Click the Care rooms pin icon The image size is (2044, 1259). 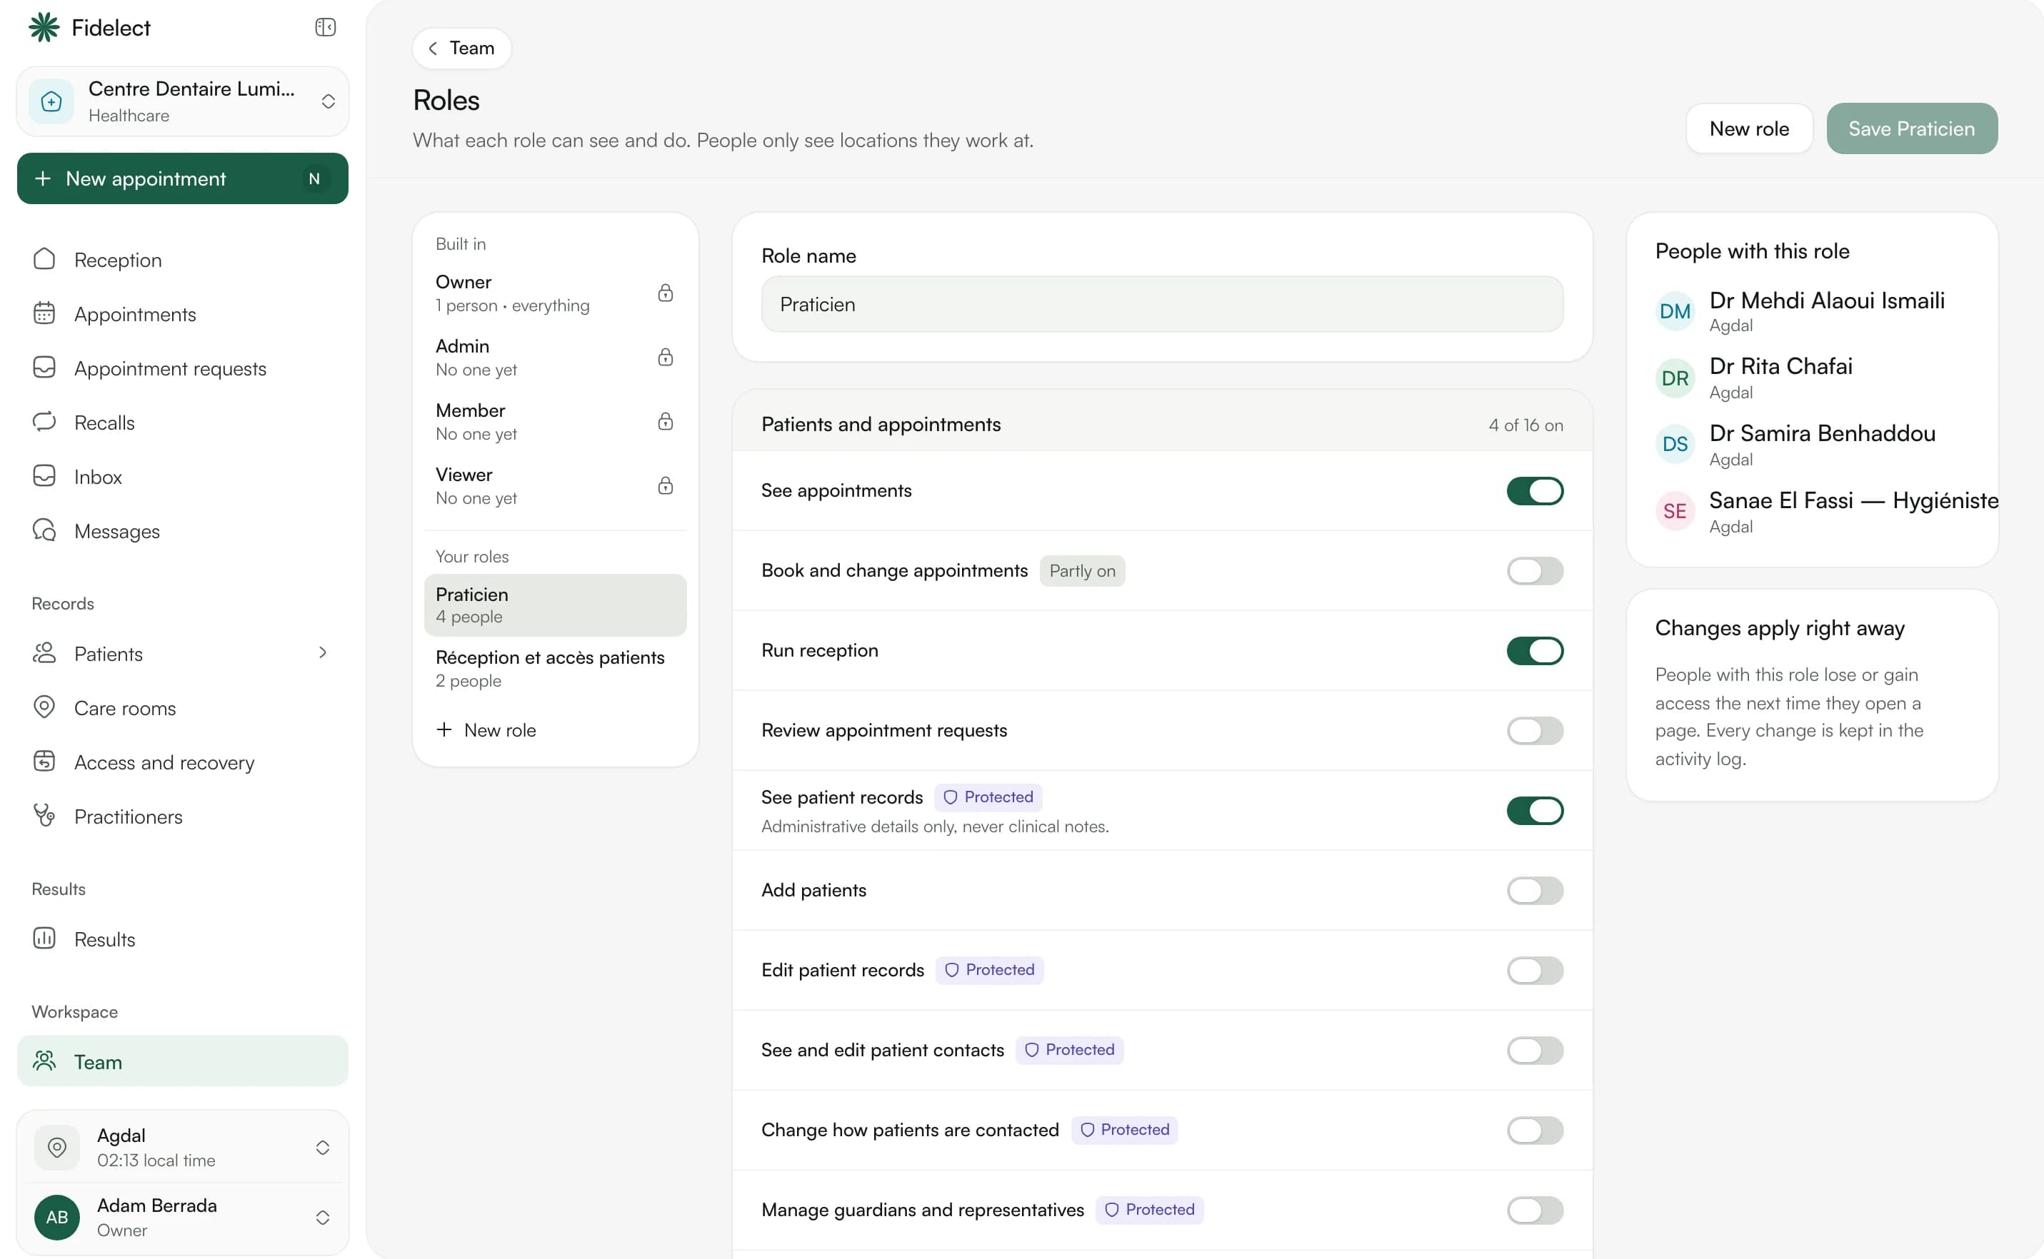point(44,707)
